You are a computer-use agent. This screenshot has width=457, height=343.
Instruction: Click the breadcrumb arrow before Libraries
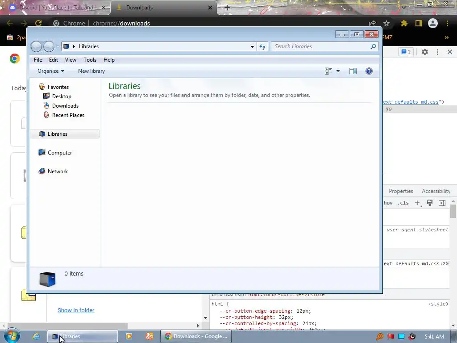(74, 46)
